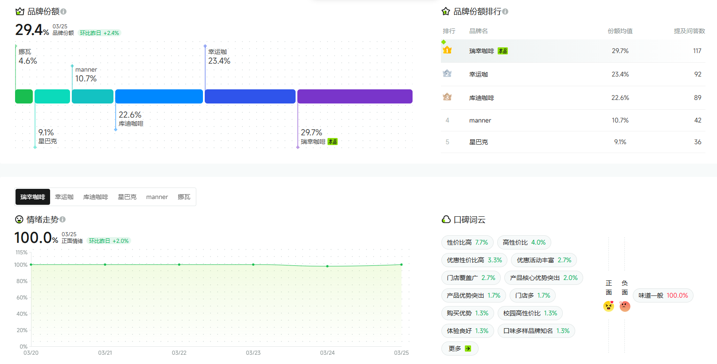Expand word cloud with 更多 button
The image size is (717, 364).
point(460,349)
